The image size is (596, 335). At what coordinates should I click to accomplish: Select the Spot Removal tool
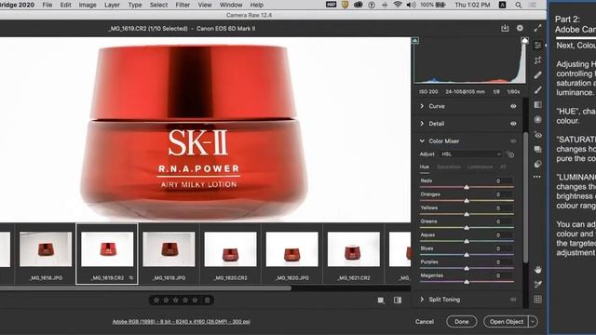click(x=537, y=75)
